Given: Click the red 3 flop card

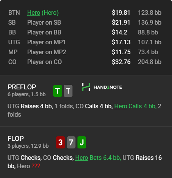Looking at the screenshot, I should pyautogui.click(x=60, y=142).
